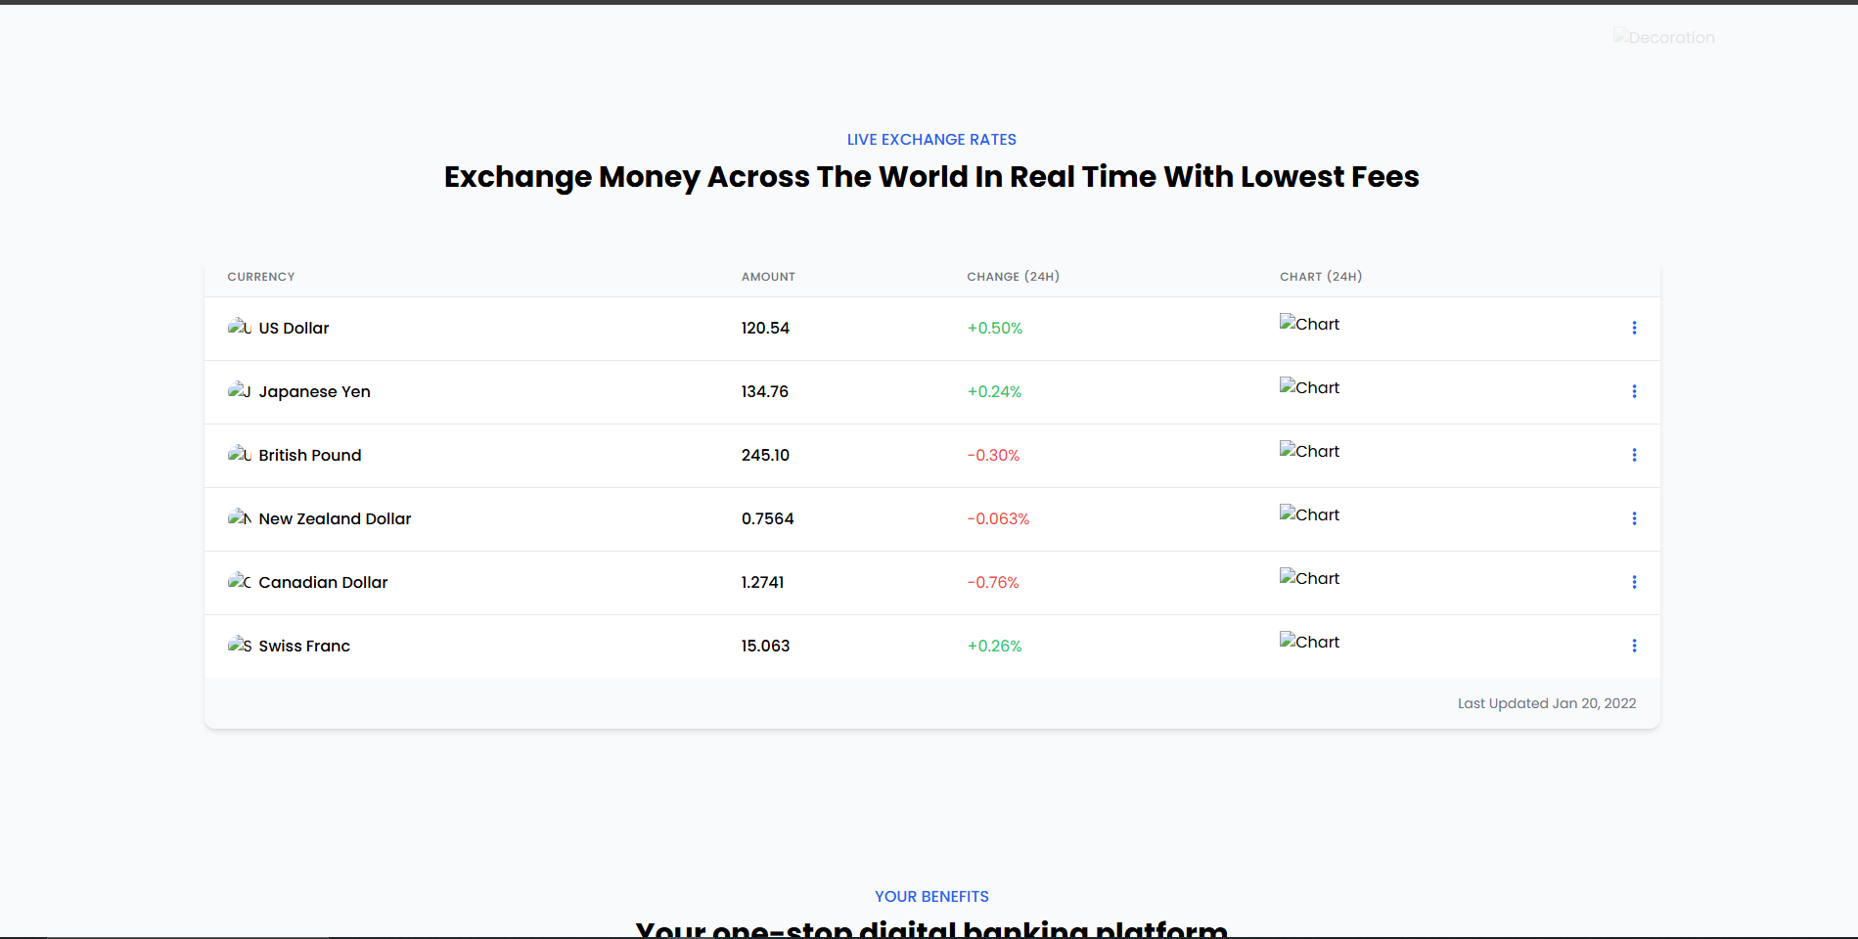Screen dimensions: 1858x939
Task: Click the Canadian Dollar more-options icon
Action: pos(1633,582)
